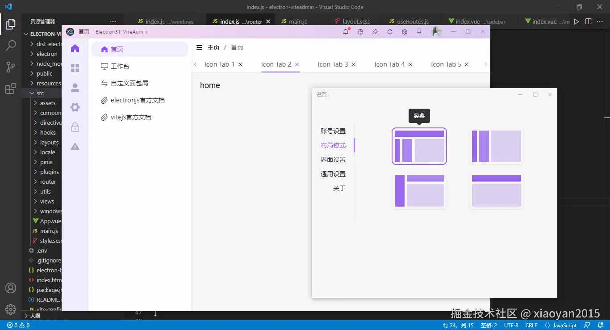
Task: Click the lock icon in the purple sidebar
Action: (x=75, y=127)
